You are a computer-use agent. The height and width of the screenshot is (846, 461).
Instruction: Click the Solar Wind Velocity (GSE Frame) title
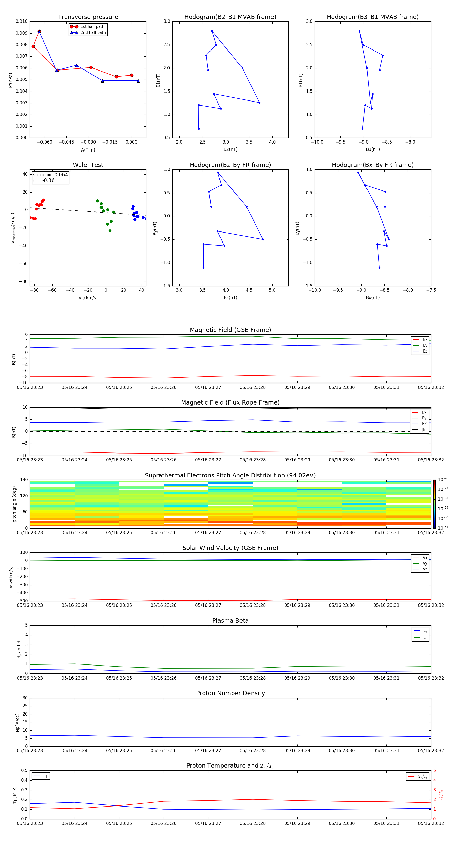(230, 548)
